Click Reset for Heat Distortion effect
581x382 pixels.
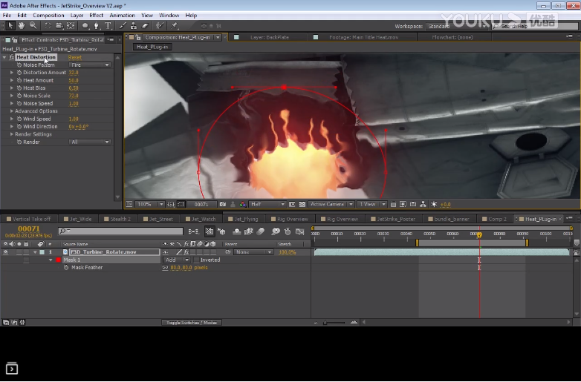click(75, 57)
